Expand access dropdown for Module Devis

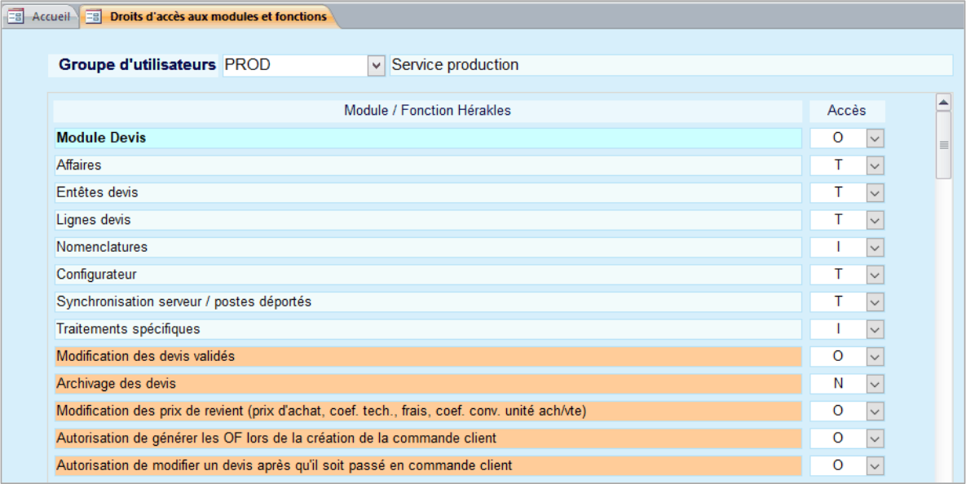point(875,139)
